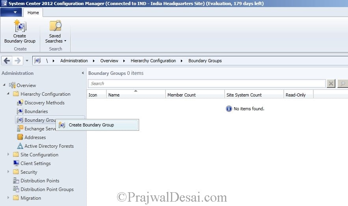Collapse the Overview tree node
348x206 pixels.
coord(4,85)
